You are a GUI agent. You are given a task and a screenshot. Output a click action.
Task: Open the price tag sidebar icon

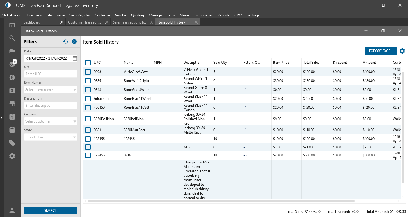(12, 143)
